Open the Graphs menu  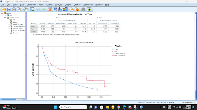(x=68, y=5)
